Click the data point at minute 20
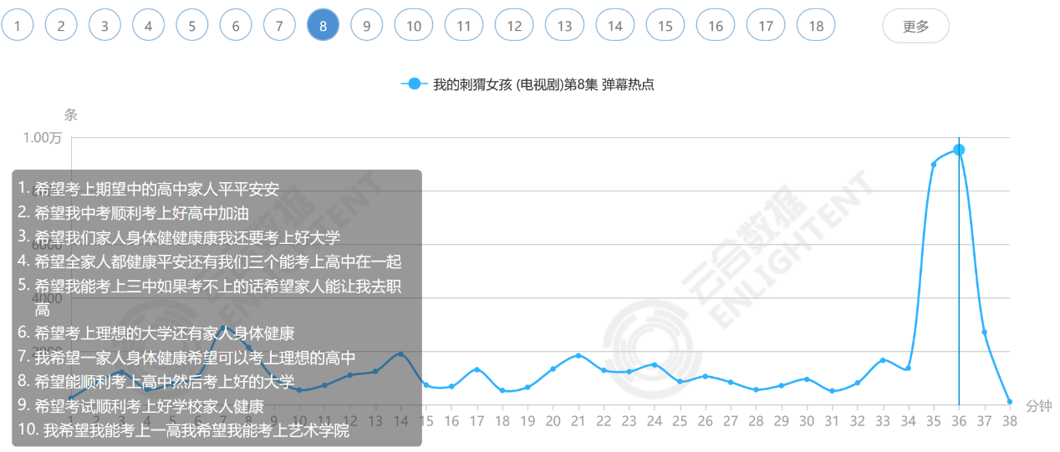This screenshot has width=1060, height=452. (553, 369)
